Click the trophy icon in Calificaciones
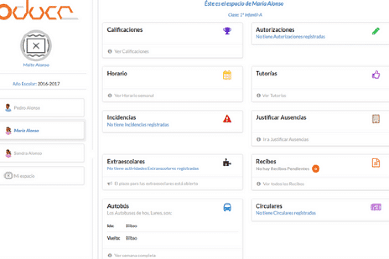 (227, 31)
